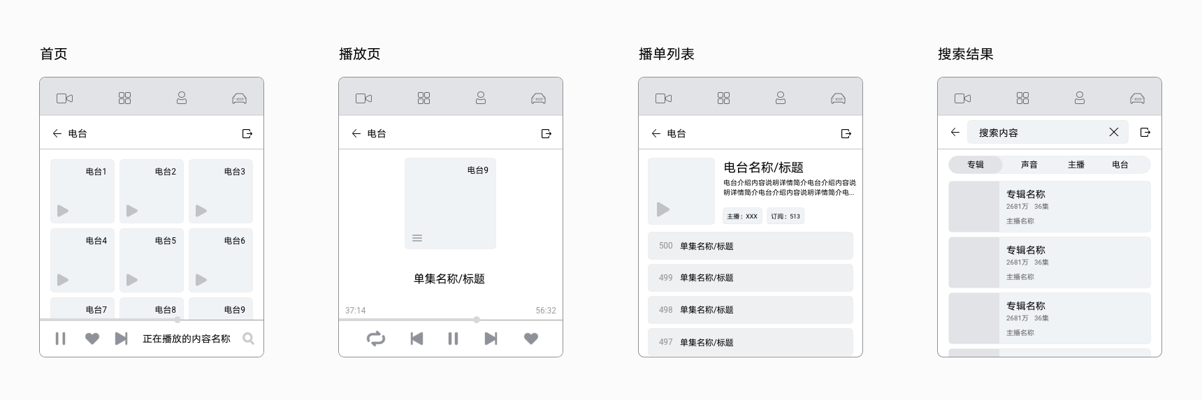This screenshot has width=1202, height=400.
Task: Skip to next track in 播放页 controls
Action: (491, 339)
